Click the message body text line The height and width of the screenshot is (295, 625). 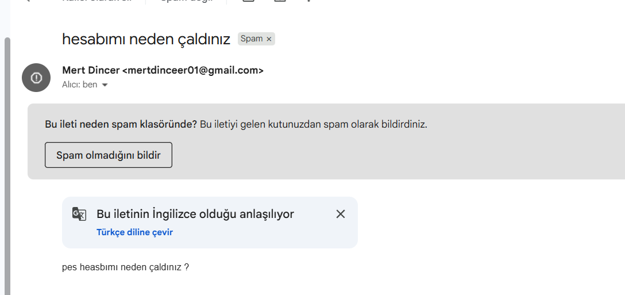[126, 267]
